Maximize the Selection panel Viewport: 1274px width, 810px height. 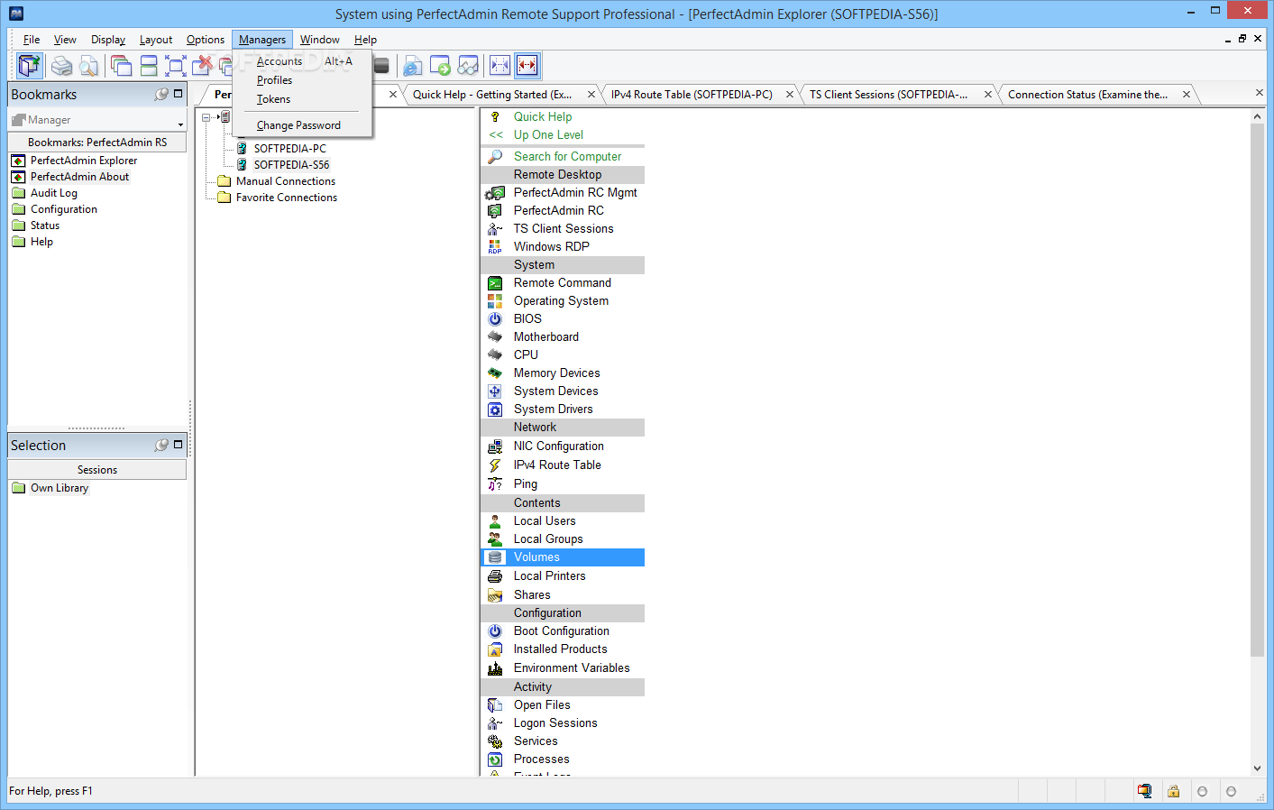click(x=178, y=444)
